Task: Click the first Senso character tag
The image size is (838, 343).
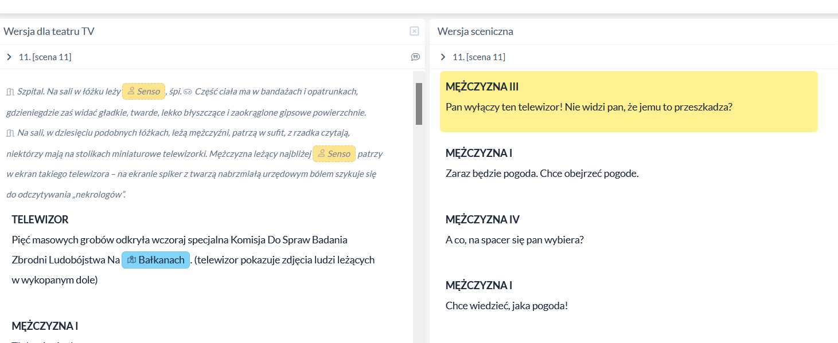Action: coord(143,92)
